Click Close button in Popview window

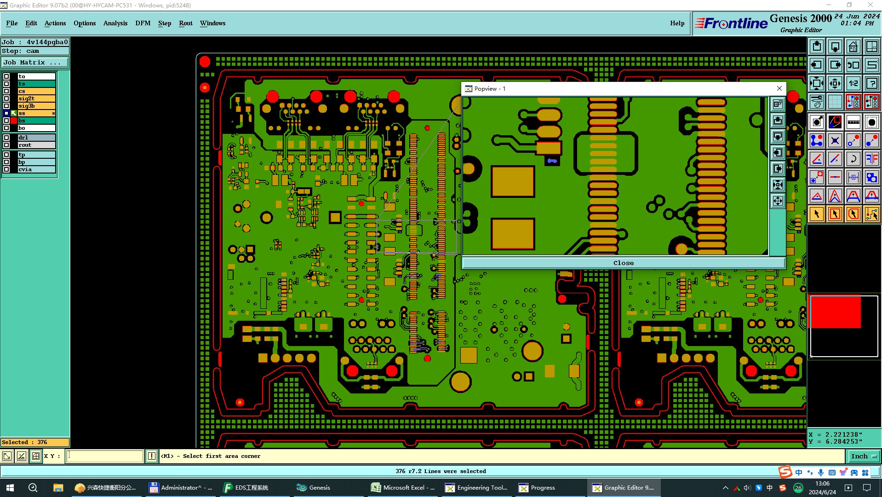point(623,263)
